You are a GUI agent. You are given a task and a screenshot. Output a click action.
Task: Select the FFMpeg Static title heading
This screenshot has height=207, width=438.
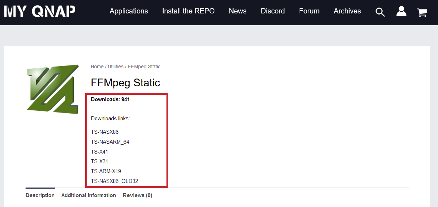pyautogui.click(x=126, y=83)
